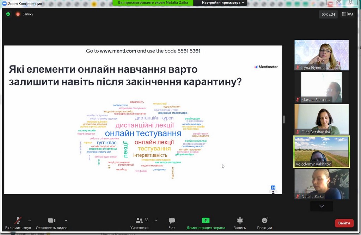Click the Record icon in toolbar
Viewport: 361px width, 235px height.
pyautogui.click(x=240, y=221)
